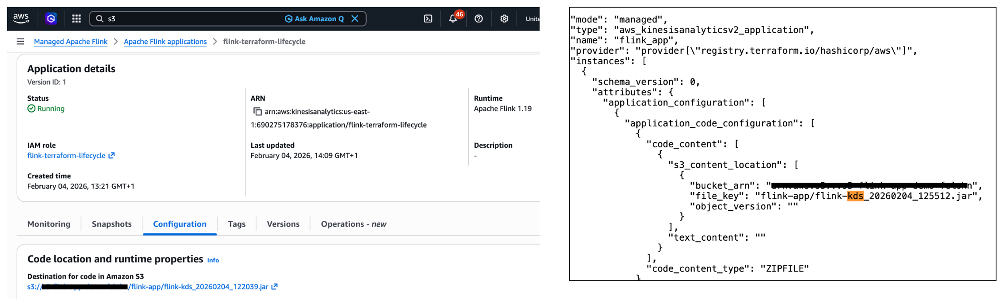The height and width of the screenshot is (306, 1003).
Task: Open the settings gear icon
Action: tap(504, 18)
